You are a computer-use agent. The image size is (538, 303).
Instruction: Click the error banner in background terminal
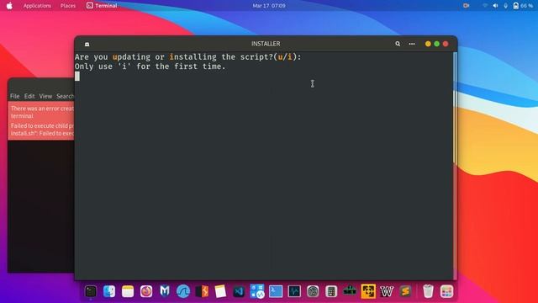tap(41, 120)
